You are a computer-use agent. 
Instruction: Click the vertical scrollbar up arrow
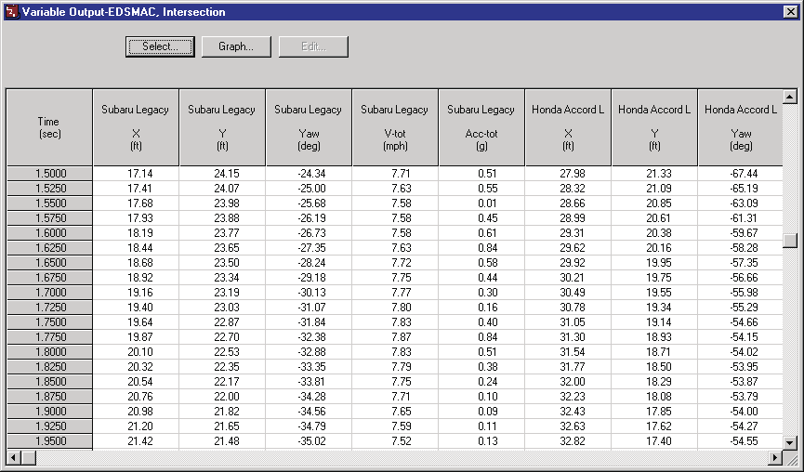pyautogui.click(x=790, y=97)
